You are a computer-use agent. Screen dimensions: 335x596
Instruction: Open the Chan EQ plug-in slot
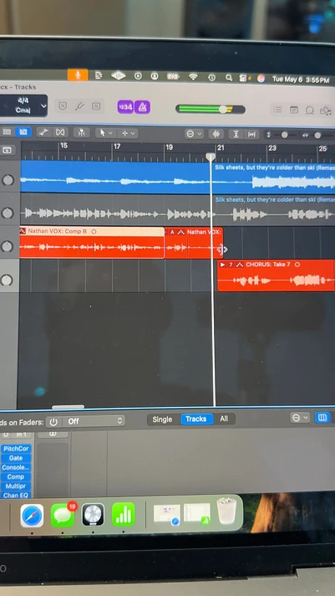pos(16,496)
